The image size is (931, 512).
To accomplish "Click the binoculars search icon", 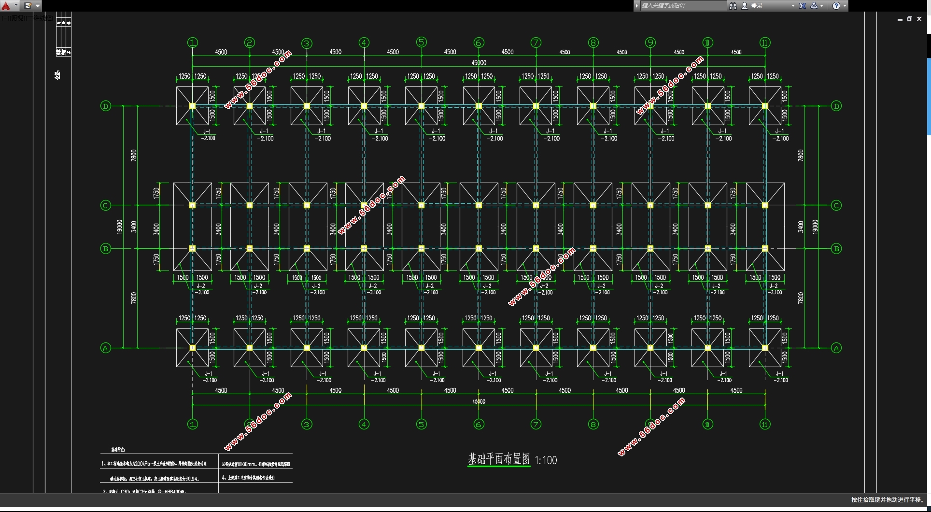I will coord(733,6).
